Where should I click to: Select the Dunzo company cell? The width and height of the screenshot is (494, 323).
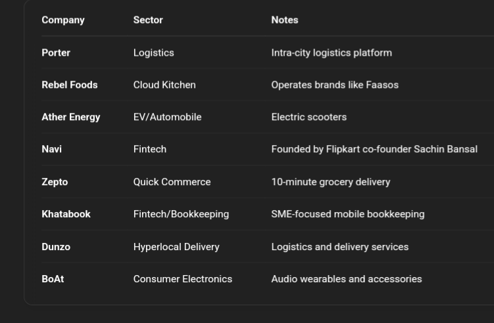click(x=56, y=247)
